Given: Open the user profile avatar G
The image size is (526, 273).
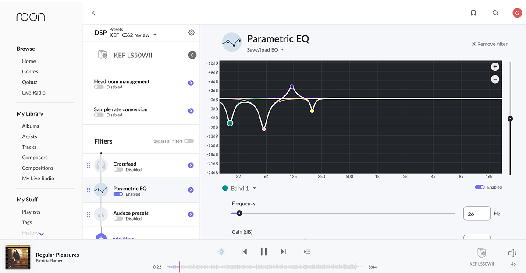Looking at the screenshot, I should (x=517, y=13).
